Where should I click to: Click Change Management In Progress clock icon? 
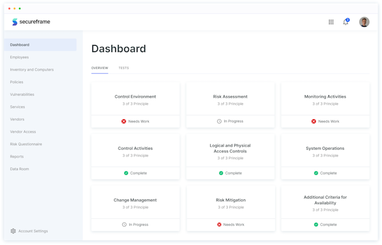124,225
